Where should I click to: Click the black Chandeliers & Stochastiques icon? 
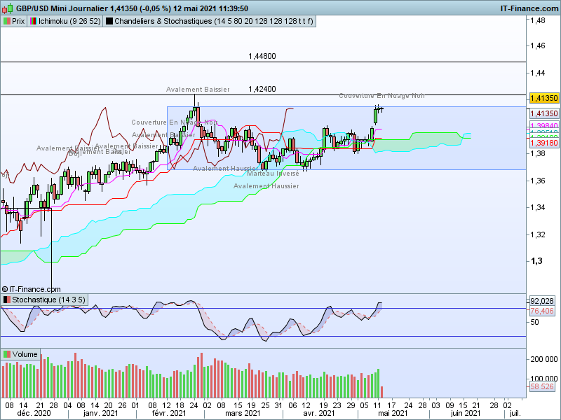(x=109, y=21)
